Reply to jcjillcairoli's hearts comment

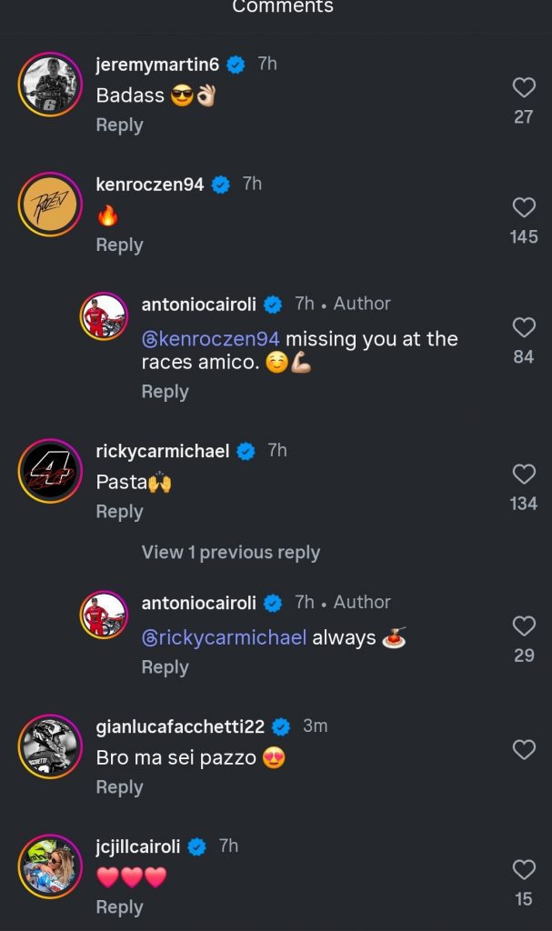coord(119,907)
